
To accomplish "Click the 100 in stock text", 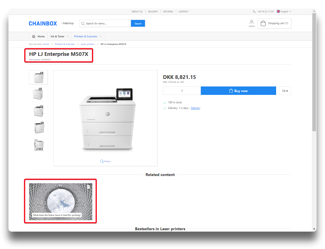I will (175, 102).
